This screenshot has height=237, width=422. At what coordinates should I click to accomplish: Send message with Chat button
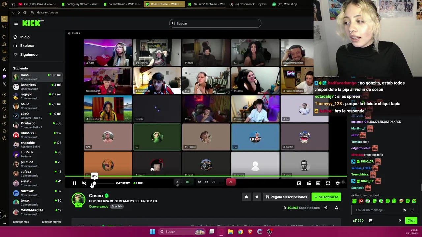click(411, 220)
